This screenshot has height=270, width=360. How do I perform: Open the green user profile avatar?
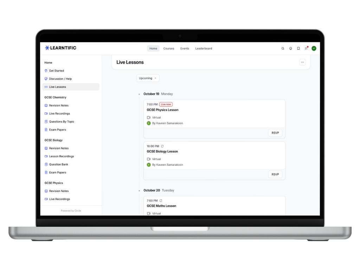314,49
